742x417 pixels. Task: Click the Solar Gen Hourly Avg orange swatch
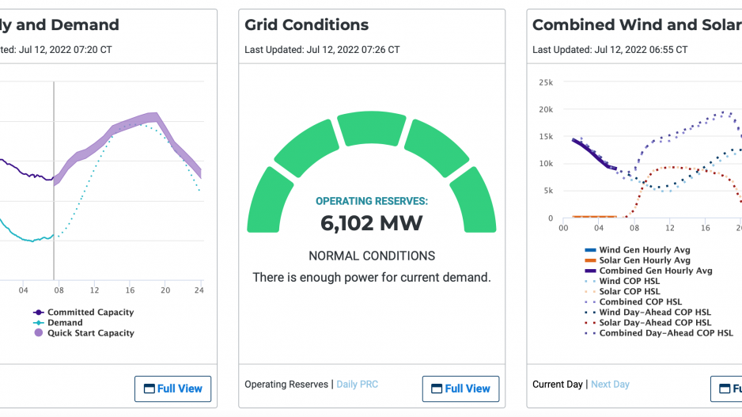590,260
